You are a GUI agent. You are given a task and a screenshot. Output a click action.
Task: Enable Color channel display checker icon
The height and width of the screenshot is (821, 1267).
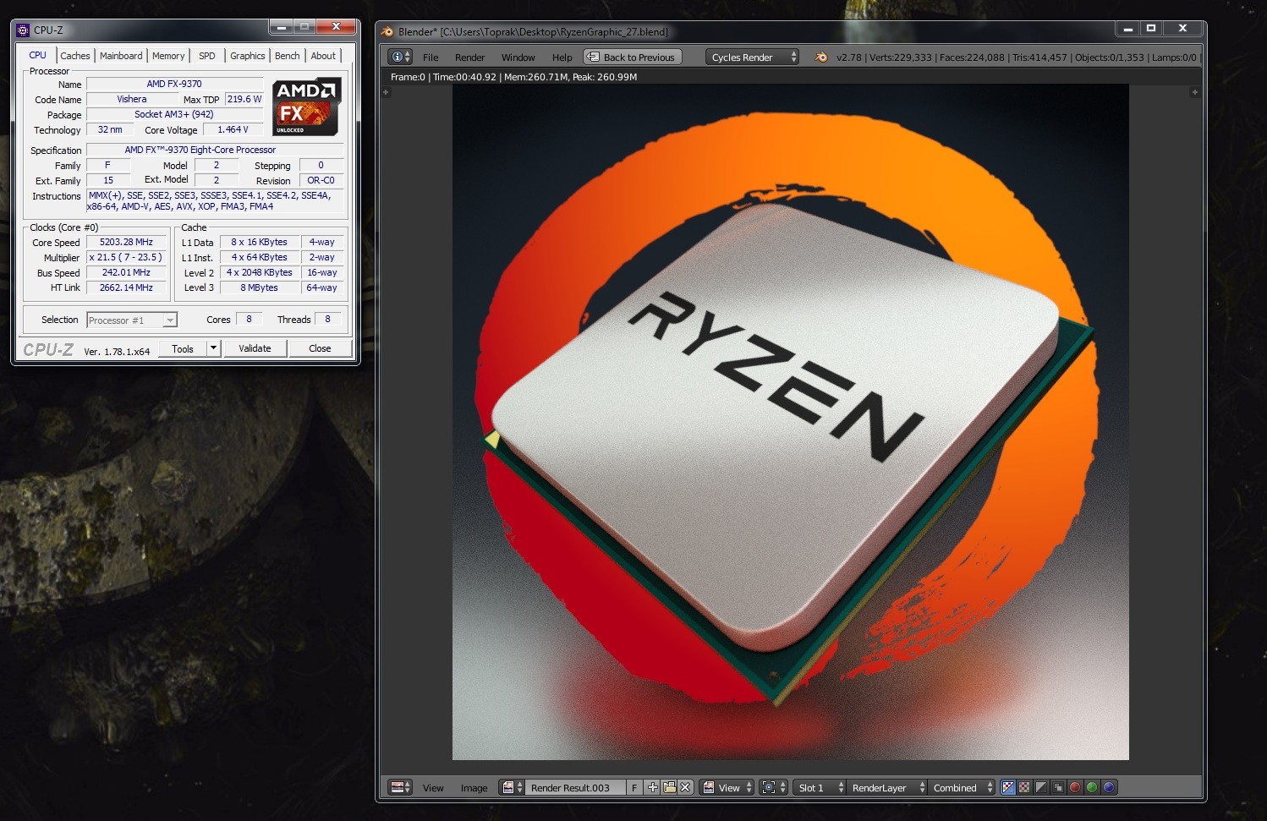1024,787
